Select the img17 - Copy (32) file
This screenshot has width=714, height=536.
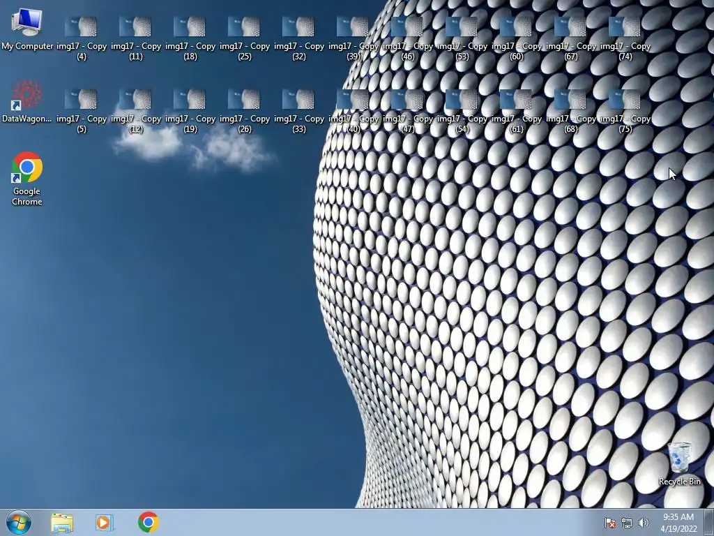click(x=299, y=39)
